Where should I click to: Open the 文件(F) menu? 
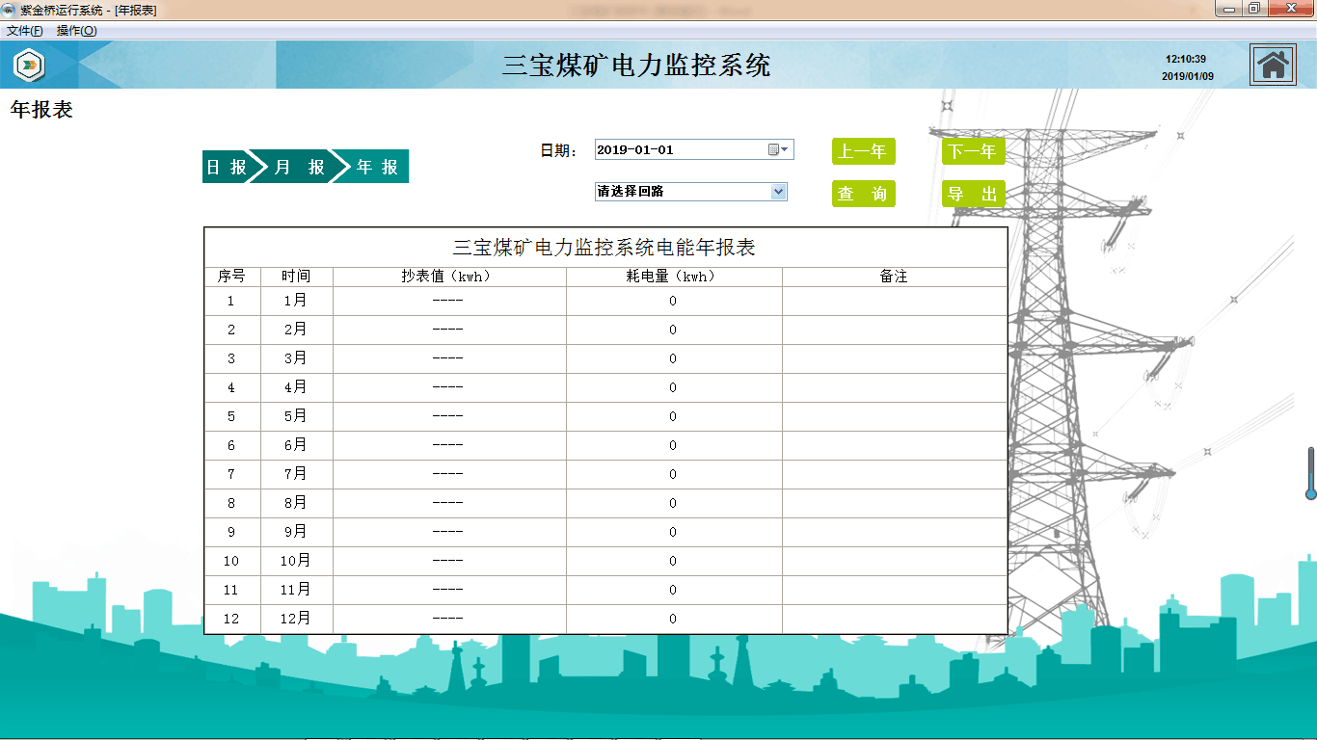coord(25,31)
